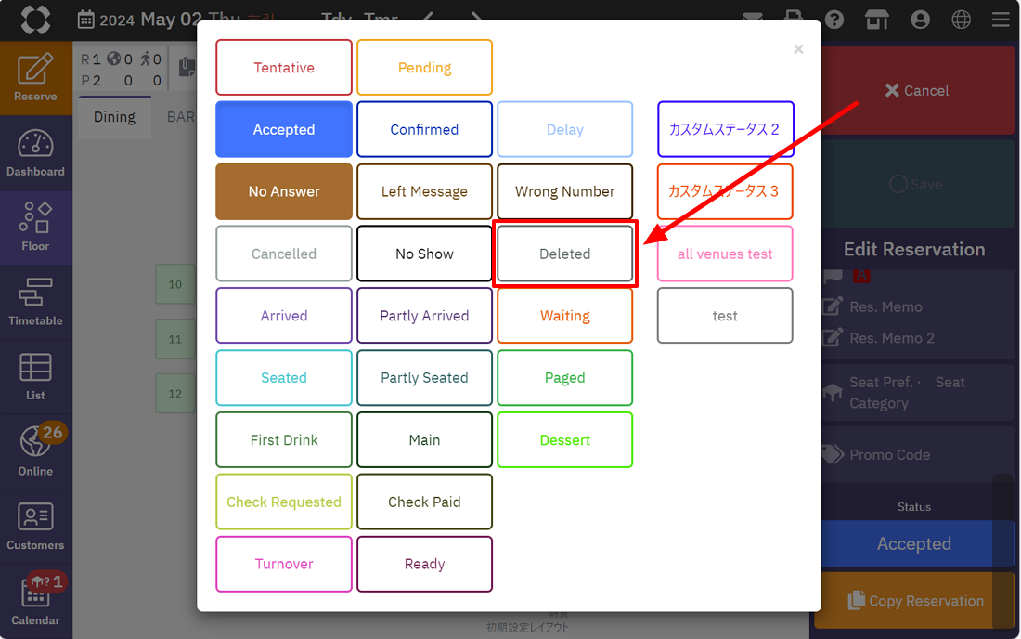This screenshot has width=1021, height=639.
Task: Choose the Confirmed status option
Action: coord(424,130)
